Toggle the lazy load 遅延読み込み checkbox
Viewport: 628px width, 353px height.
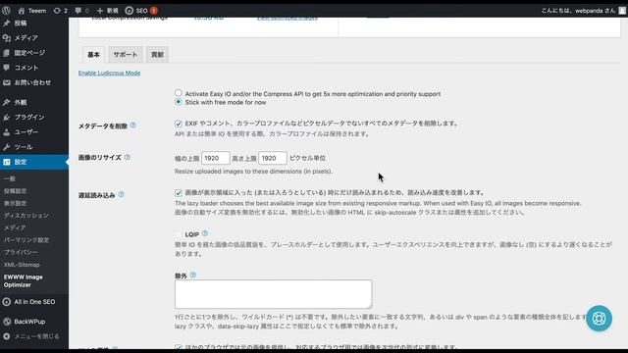tap(179, 193)
